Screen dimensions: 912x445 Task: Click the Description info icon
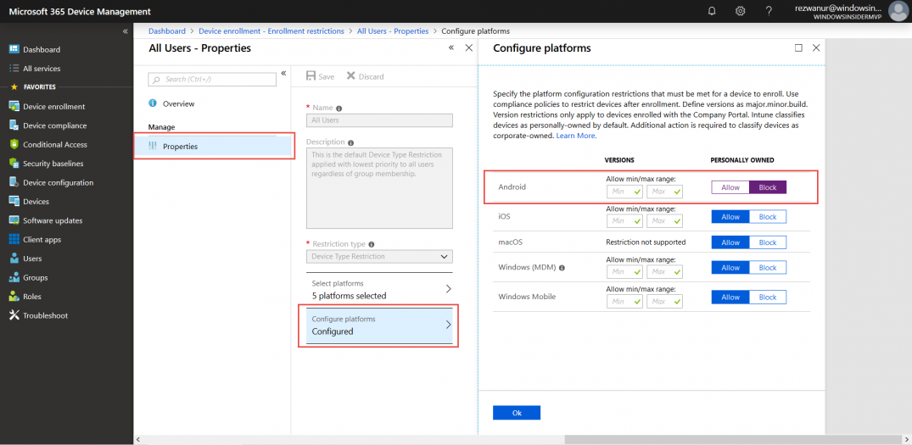click(350, 142)
